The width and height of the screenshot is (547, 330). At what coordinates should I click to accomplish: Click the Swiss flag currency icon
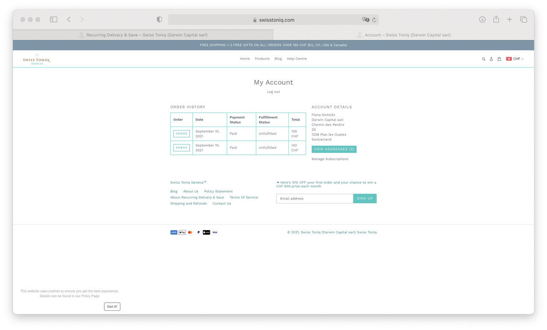[509, 59]
